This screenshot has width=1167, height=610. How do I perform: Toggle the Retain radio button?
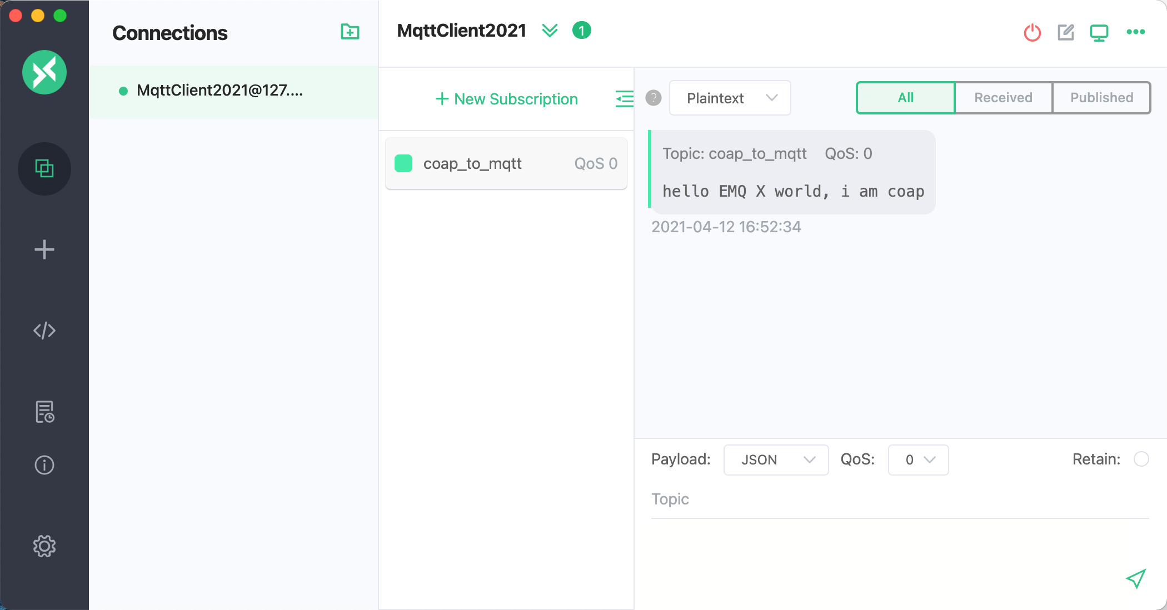[x=1141, y=459]
